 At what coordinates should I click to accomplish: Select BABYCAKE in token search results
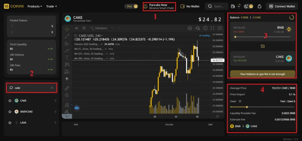(31, 112)
